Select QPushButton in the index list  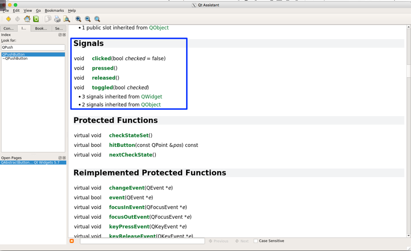14,54
